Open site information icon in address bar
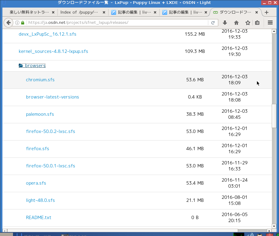 click(x=17, y=23)
